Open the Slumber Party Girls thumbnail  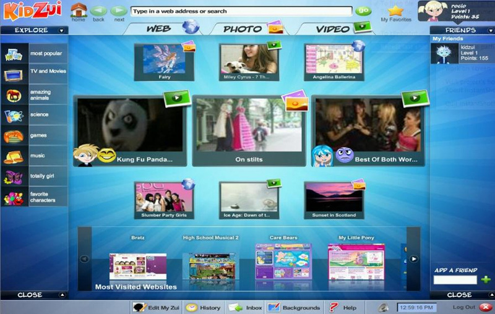(164, 200)
